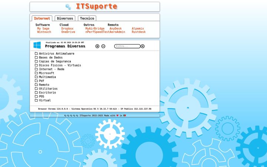Screen dimensions: 267x167
Task: Click the Remoto folder icon
Action: [36, 85]
